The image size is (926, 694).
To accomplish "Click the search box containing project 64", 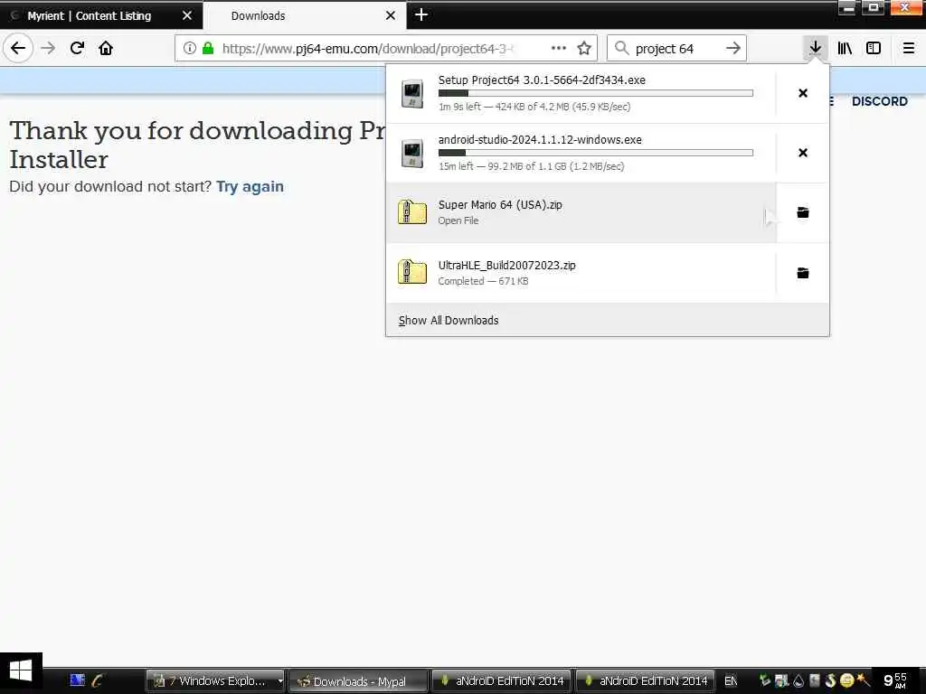I will point(676,49).
